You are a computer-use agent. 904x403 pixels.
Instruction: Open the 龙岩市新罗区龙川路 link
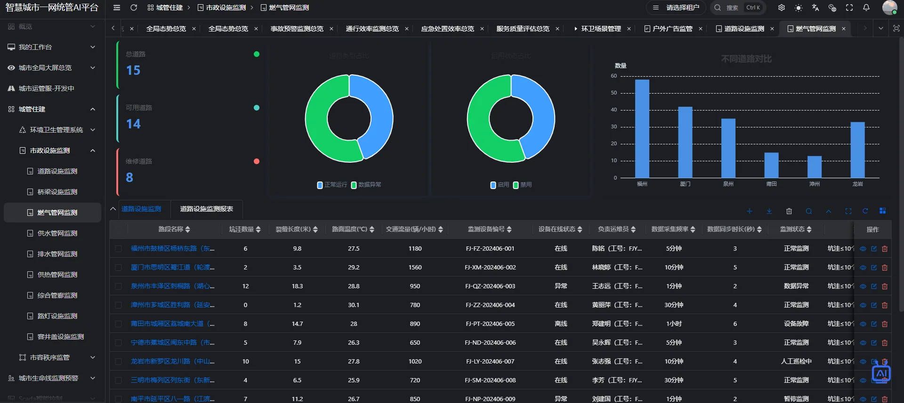click(172, 362)
